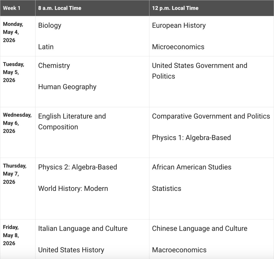Select European History exam text
274x259 pixels.
179,25
